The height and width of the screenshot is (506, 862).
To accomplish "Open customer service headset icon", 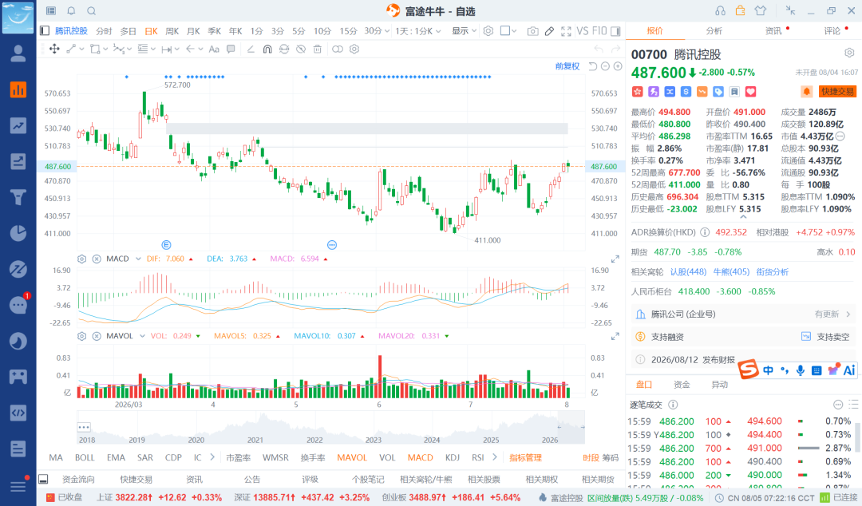I will (720, 10).
